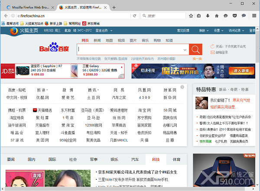Close the 火狐主页 tab

tap(105, 7)
